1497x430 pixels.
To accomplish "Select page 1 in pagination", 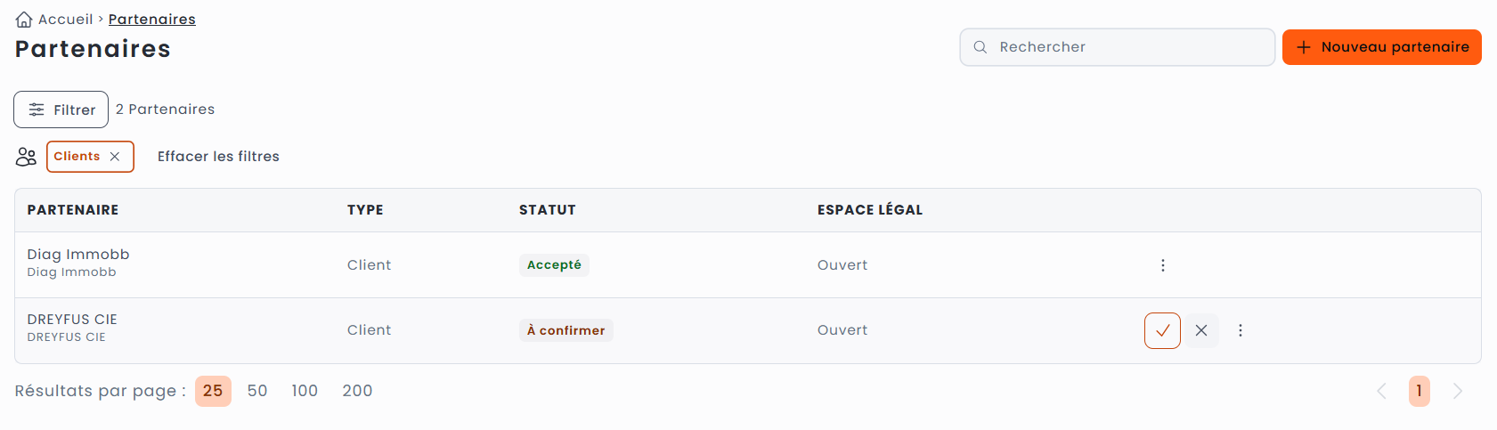I will coord(1419,391).
